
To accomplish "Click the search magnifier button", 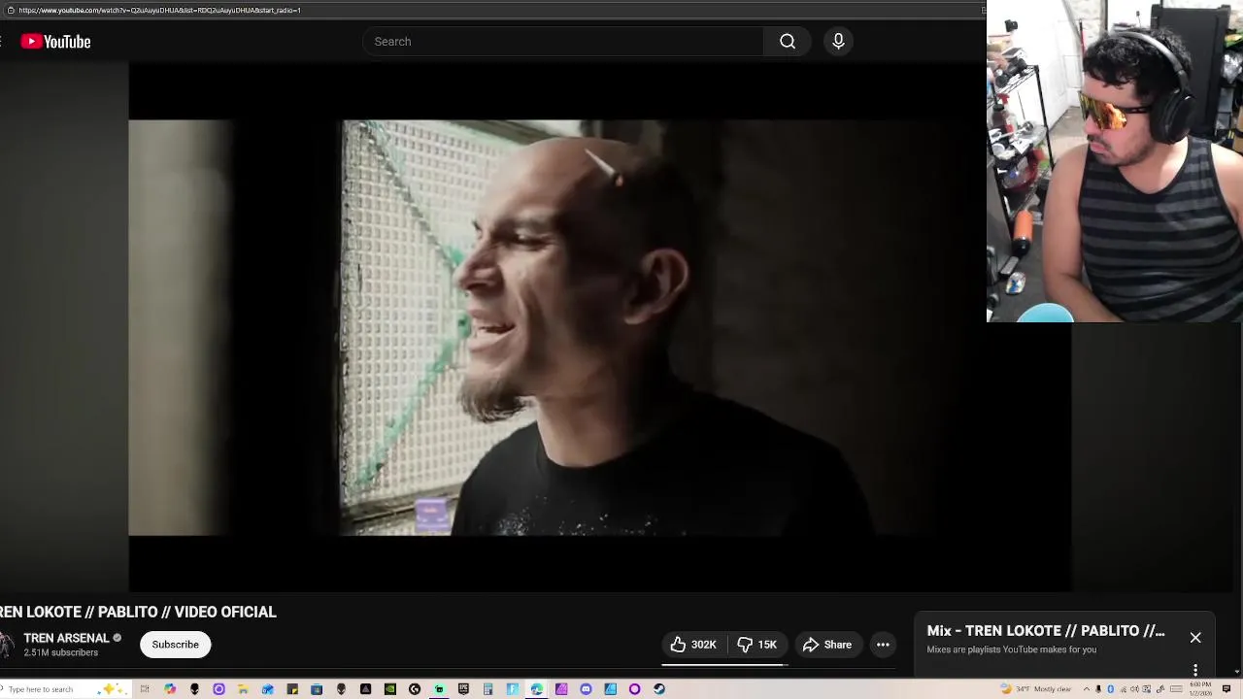I will 788,42.
